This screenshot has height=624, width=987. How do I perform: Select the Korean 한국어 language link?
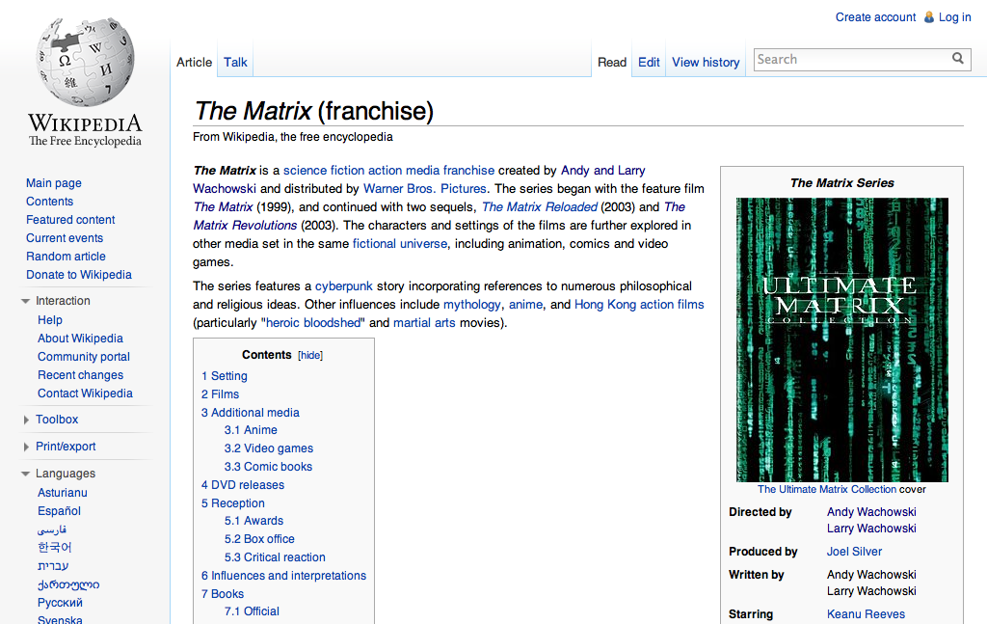tap(55, 547)
